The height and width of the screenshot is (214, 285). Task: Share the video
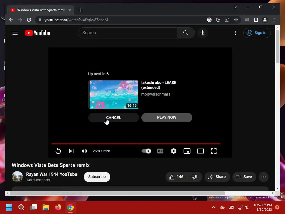pyautogui.click(x=217, y=177)
